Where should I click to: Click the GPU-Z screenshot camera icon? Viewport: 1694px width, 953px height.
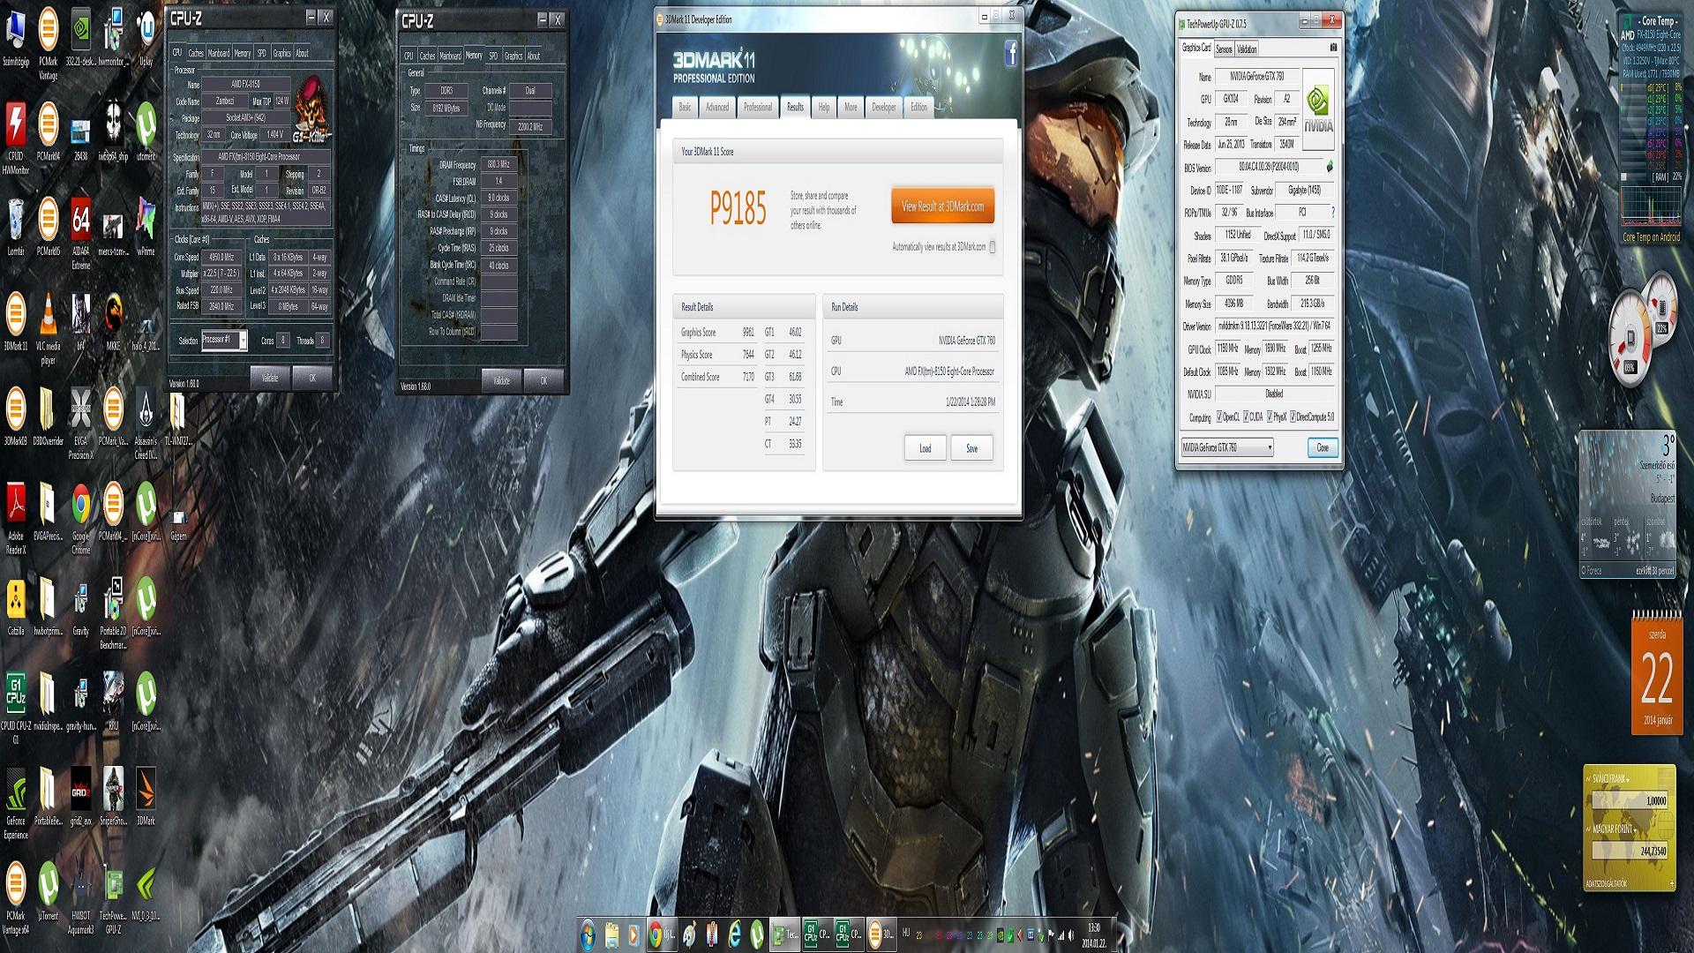click(x=1332, y=48)
